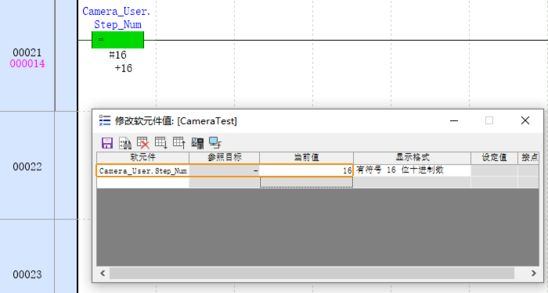Minimize the CameraTest dialog
The height and width of the screenshot is (293, 548).
click(x=454, y=120)
